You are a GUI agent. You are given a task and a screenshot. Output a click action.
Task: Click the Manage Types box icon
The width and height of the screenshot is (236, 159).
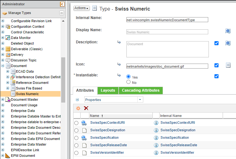5,13
